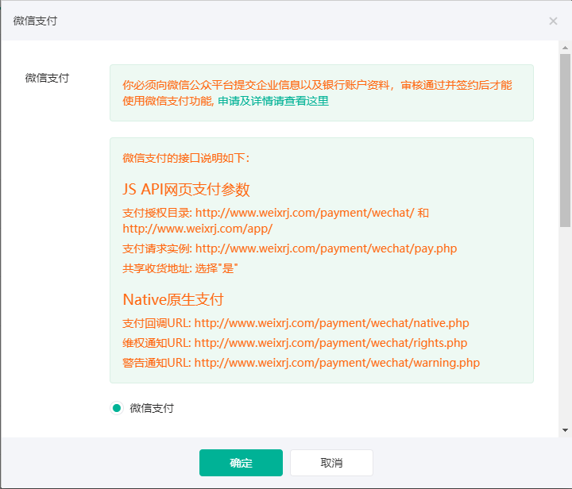Click the JS API网页支付参数 heading
Image resolution: width=572 pixels, height=489 pixels.
coord(186,190)
